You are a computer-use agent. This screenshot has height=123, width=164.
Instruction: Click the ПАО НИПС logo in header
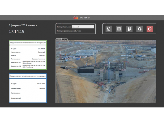(76, 18)
